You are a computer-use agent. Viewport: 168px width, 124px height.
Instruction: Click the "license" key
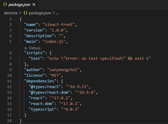click(34, 76)
